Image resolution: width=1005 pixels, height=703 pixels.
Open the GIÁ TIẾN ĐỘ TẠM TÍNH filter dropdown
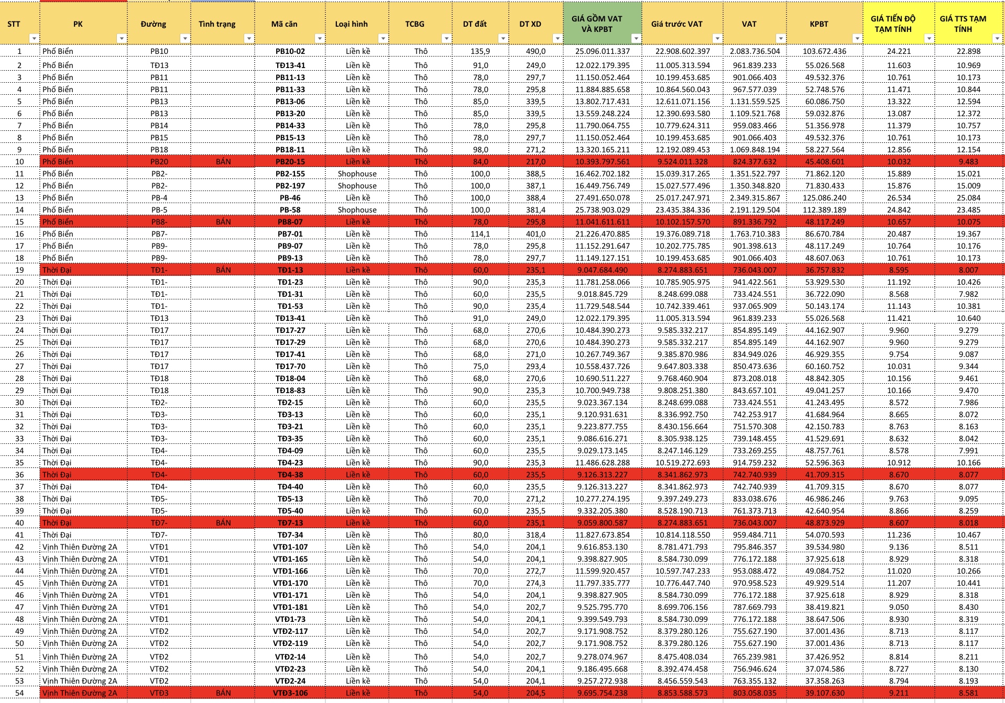tap(928, 38)
